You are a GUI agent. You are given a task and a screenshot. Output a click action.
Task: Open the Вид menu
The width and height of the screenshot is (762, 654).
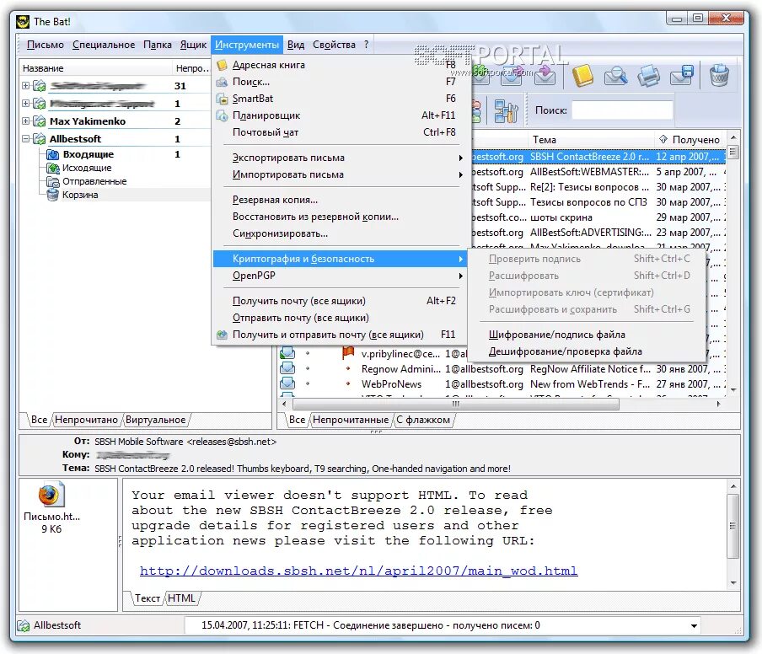click(x=296, y=45)
